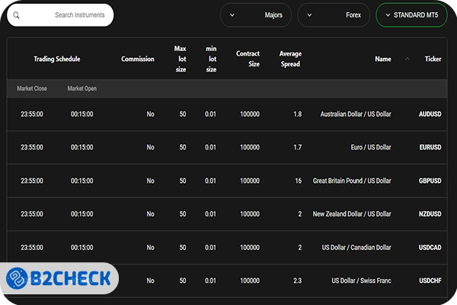Image resolution: width=457 pixels, height=305 pixels.
Task: Select the EURUSD ticker
Action: 430,148
